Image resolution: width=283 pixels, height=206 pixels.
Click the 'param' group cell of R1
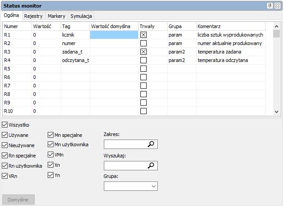(x=182, y=35)
